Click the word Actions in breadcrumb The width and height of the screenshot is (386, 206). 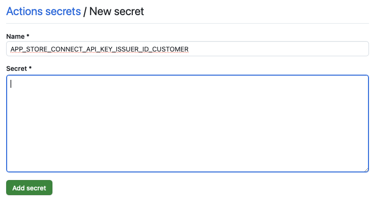[x=25, y=11]
